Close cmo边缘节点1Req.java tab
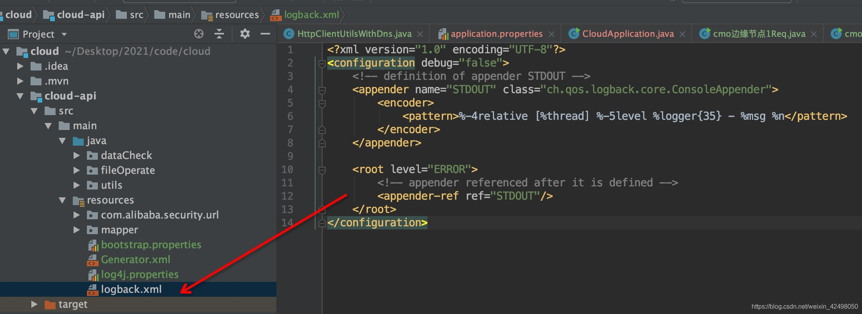862x314 pixels. (x=814, y=34)
